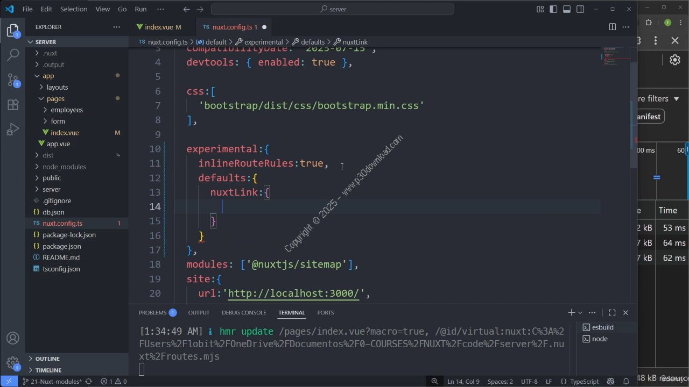Click the server search command box
Viewport: 689px width, 387px height.
[x=332, y=9]
